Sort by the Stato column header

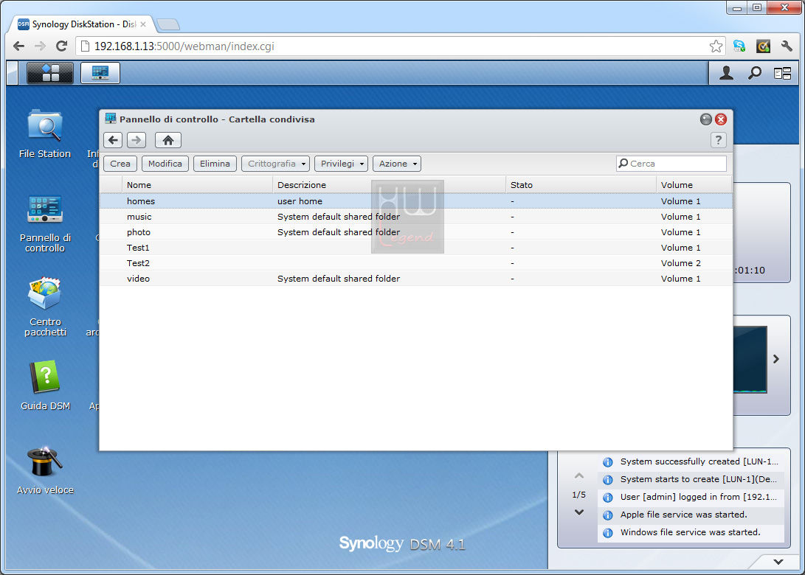(x=581, y=184)
